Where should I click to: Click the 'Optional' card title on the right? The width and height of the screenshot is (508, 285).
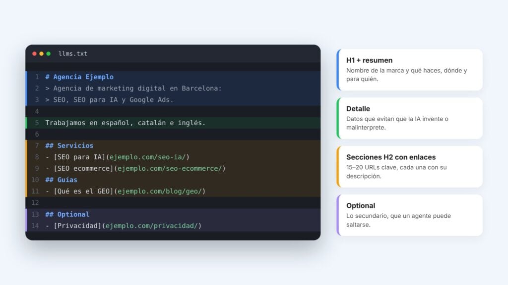(x=361, y=206)
